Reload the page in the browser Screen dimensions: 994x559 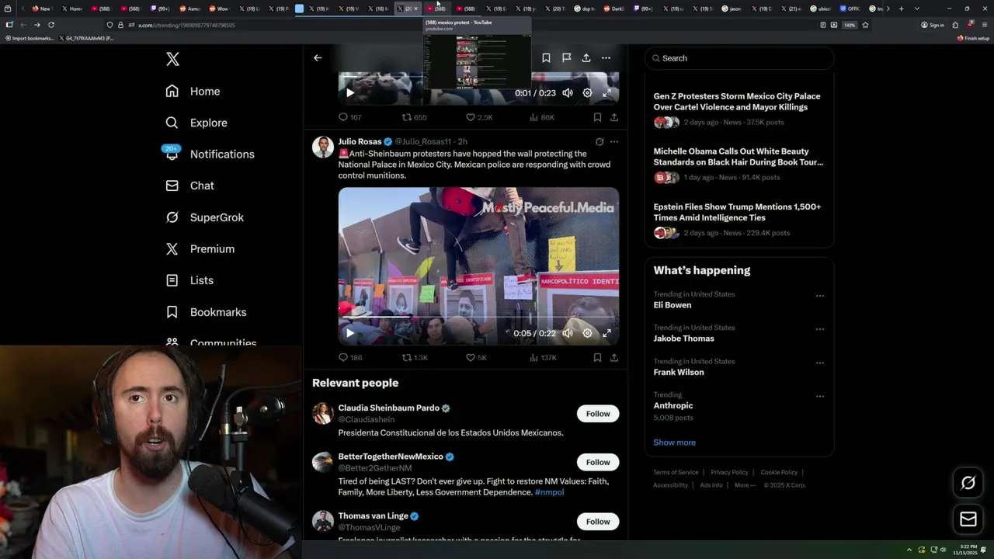point(51,25)
